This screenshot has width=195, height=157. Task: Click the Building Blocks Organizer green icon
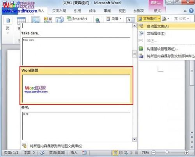141,49
